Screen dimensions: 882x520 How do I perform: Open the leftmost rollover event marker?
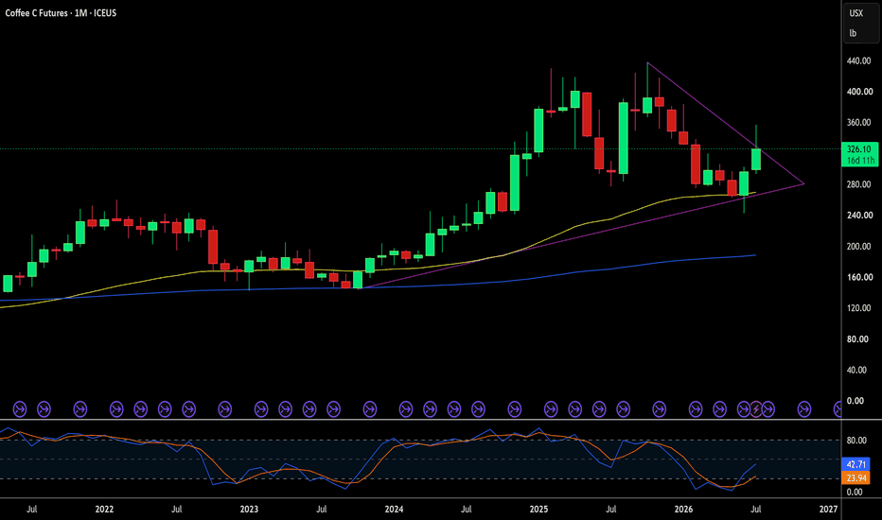[x=20, y=409]
